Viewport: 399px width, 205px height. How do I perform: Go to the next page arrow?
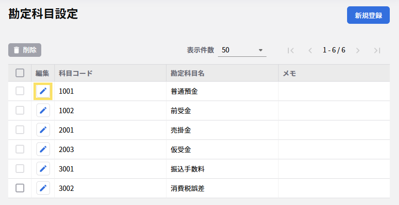click(x=358, y=50)
